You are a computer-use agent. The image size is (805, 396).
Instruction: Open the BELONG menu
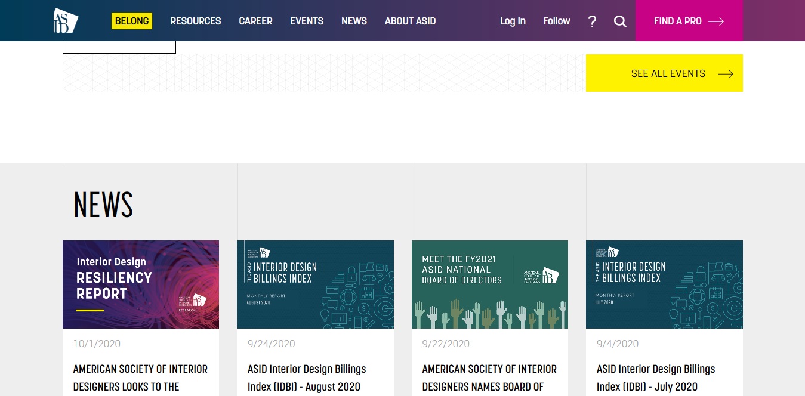tap(132, 21)
